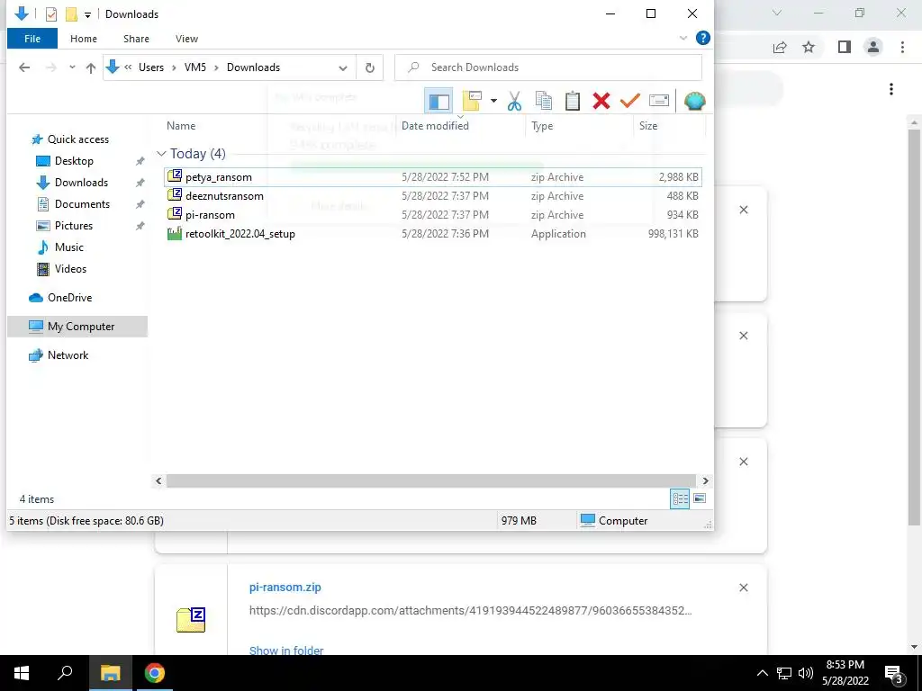Open Desktop in the navigation pane
Screen dimensions: 922x691
pyautogui.click(x=74, y=161)
